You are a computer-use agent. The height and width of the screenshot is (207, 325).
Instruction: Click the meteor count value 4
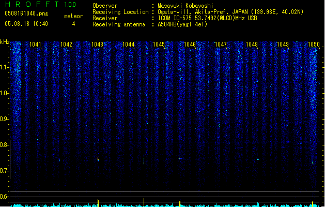click(x=73, y=24)
